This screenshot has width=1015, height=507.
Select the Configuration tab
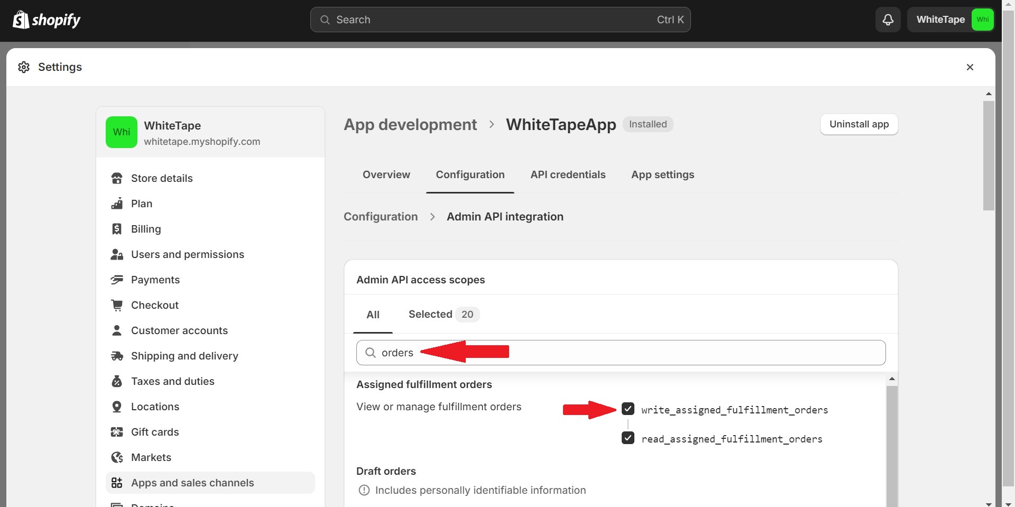470,174
